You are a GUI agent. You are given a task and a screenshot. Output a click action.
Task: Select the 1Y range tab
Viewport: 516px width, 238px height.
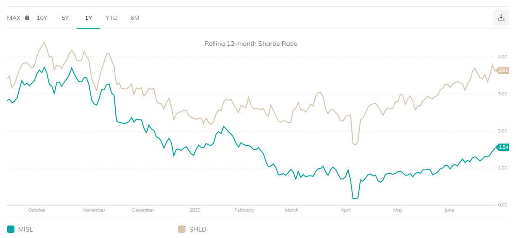(88, 18)
